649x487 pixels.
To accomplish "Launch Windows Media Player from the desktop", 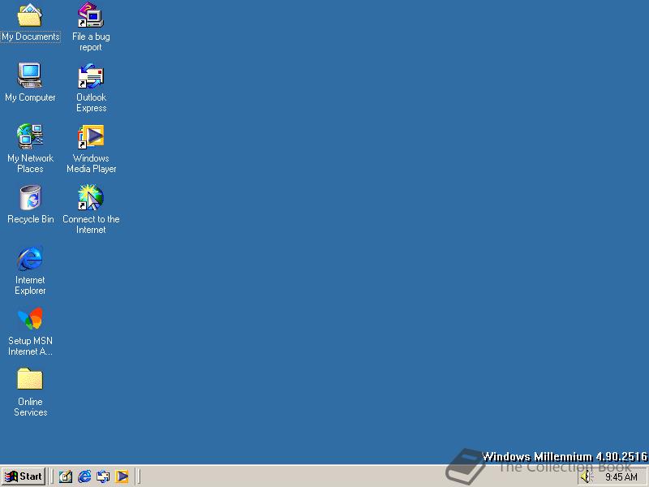I will (90, 136).
